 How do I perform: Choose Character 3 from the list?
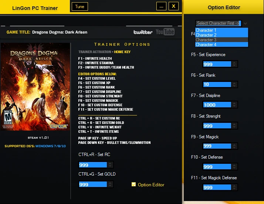click(221, 40)
